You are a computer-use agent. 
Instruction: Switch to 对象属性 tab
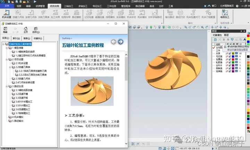(217, 35)
